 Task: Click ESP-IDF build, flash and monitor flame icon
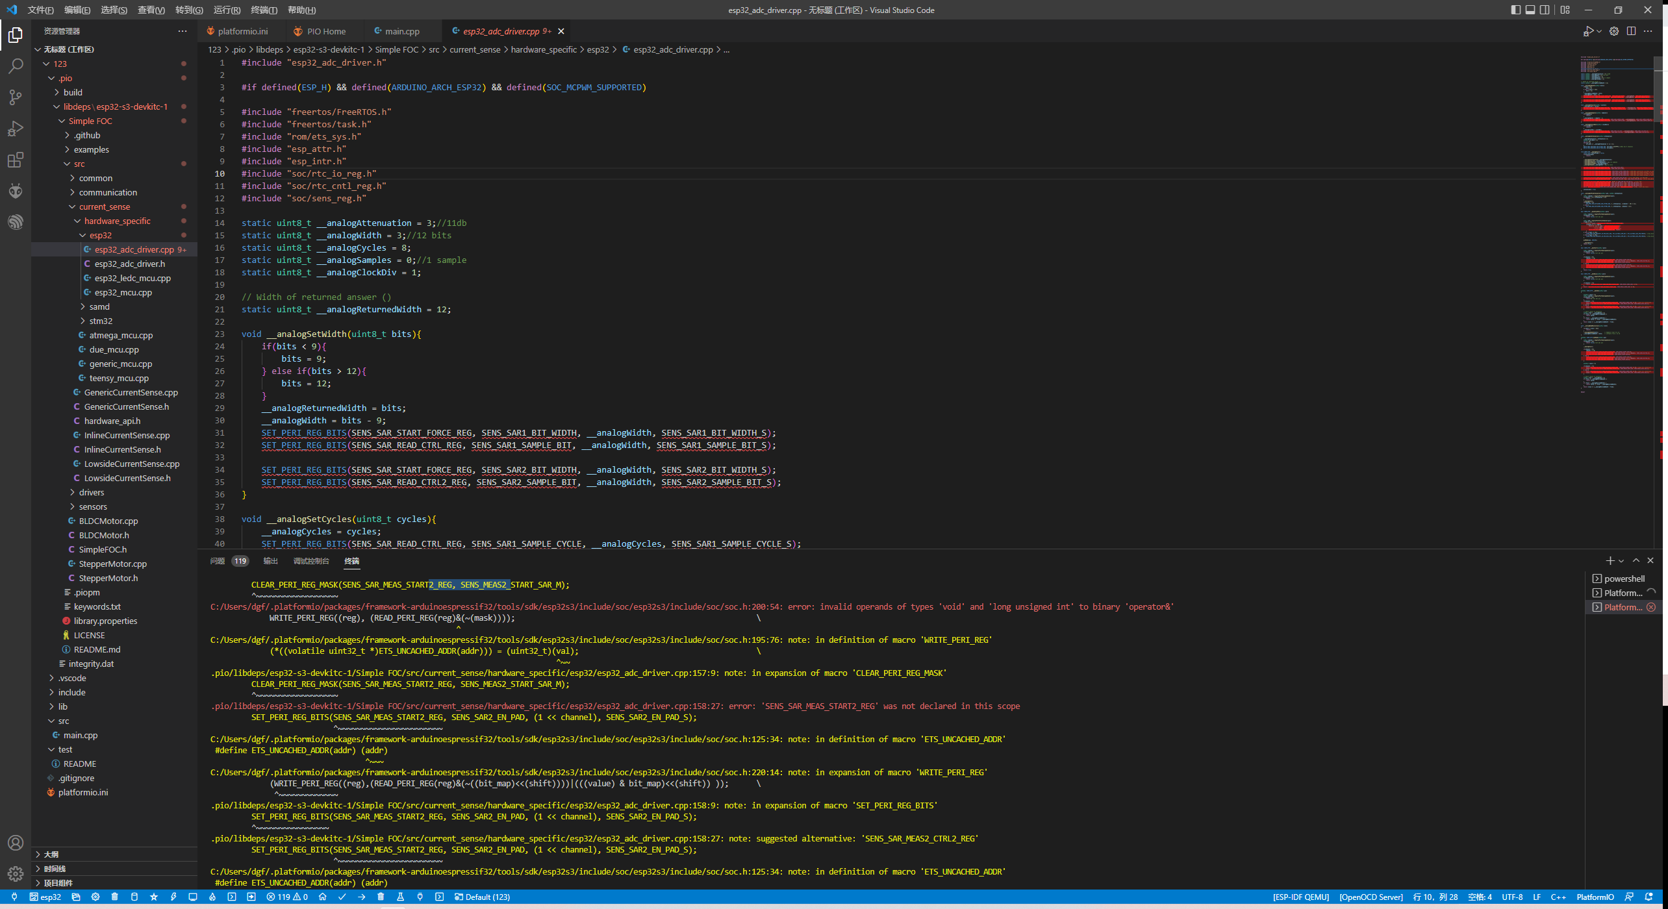click(212, 897)
